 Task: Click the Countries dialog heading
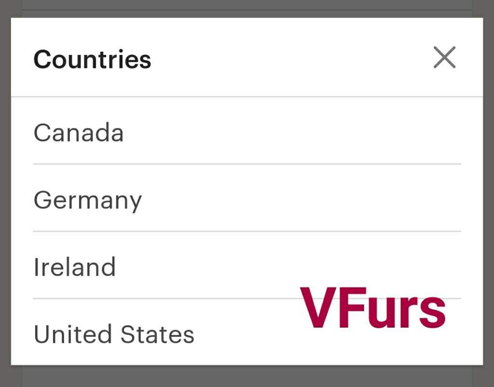tap(92, 59)
